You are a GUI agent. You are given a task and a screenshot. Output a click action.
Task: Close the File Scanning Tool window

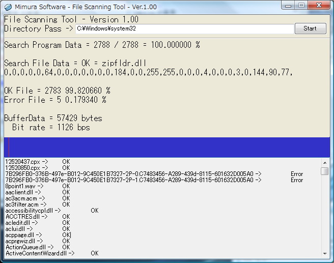pos(319,5)
